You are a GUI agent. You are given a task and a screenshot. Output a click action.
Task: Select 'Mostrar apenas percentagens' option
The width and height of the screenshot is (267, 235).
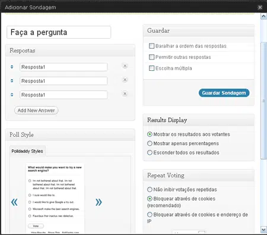(x=150, y=143)
